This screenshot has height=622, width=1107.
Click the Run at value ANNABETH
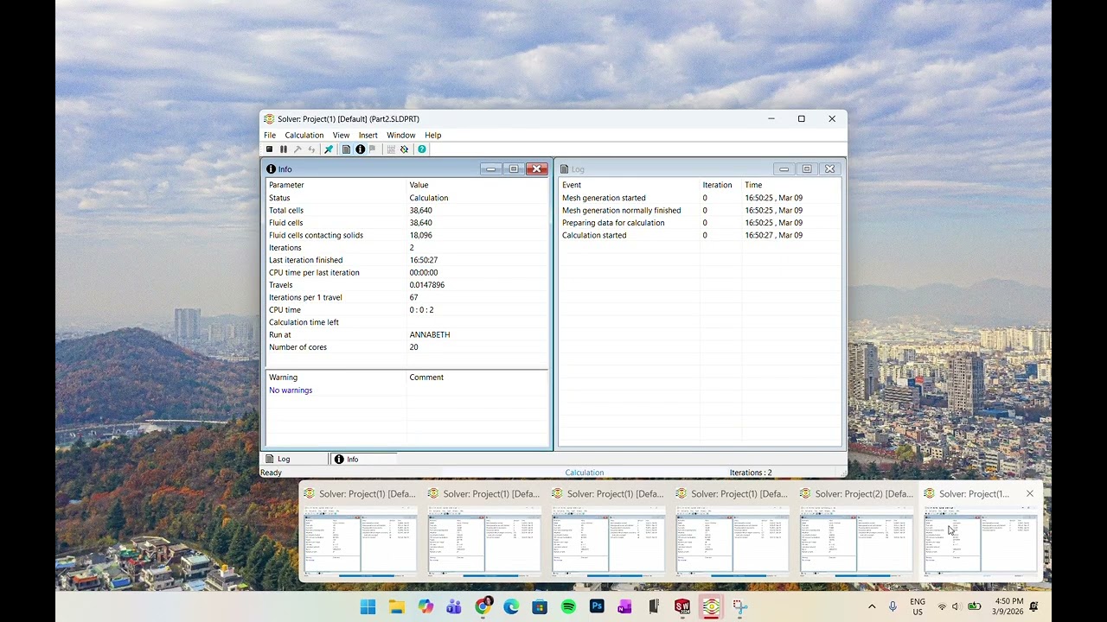[x=430, y=334]
